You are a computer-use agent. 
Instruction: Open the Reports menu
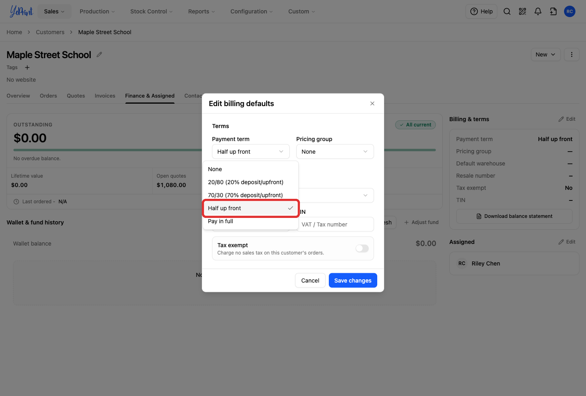coord(201,11)
